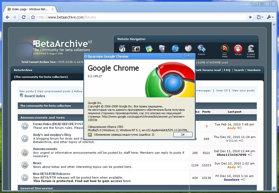This screenshot has width=279, height=193.
Task: Click the picture upload icon in navigation
Action: (149, 49)
